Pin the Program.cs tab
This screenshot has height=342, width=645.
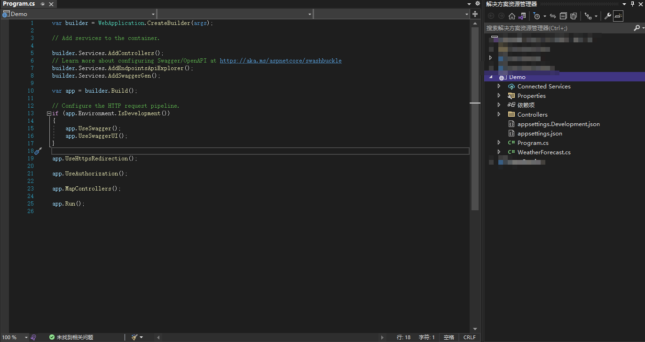click(x=42, y=4)
